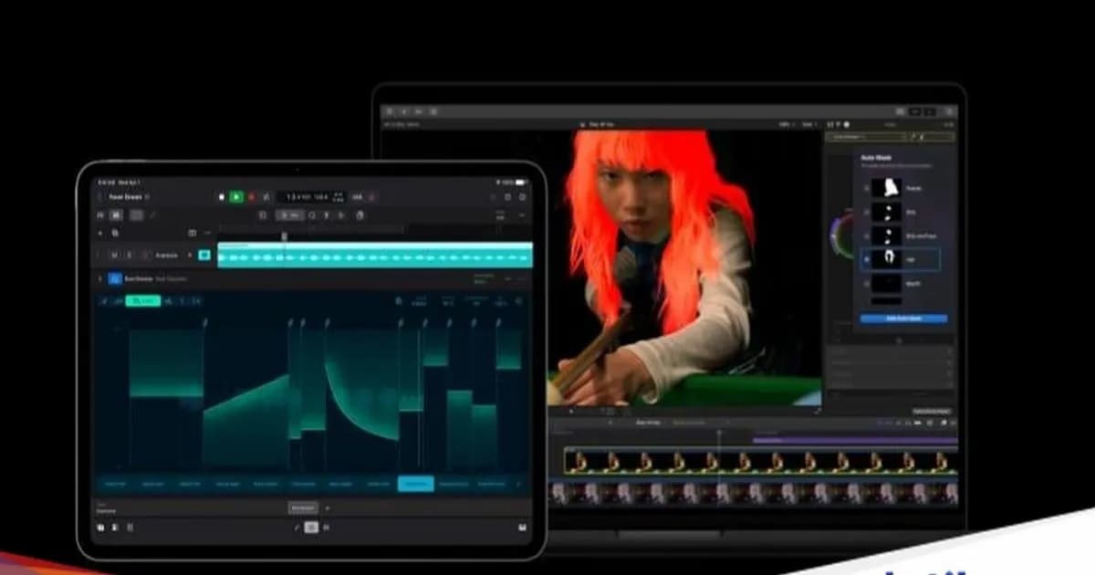Select the purple clip above the filmstrip
The width and height of the screenshot is (1095, 575).
tap(855, 441)
